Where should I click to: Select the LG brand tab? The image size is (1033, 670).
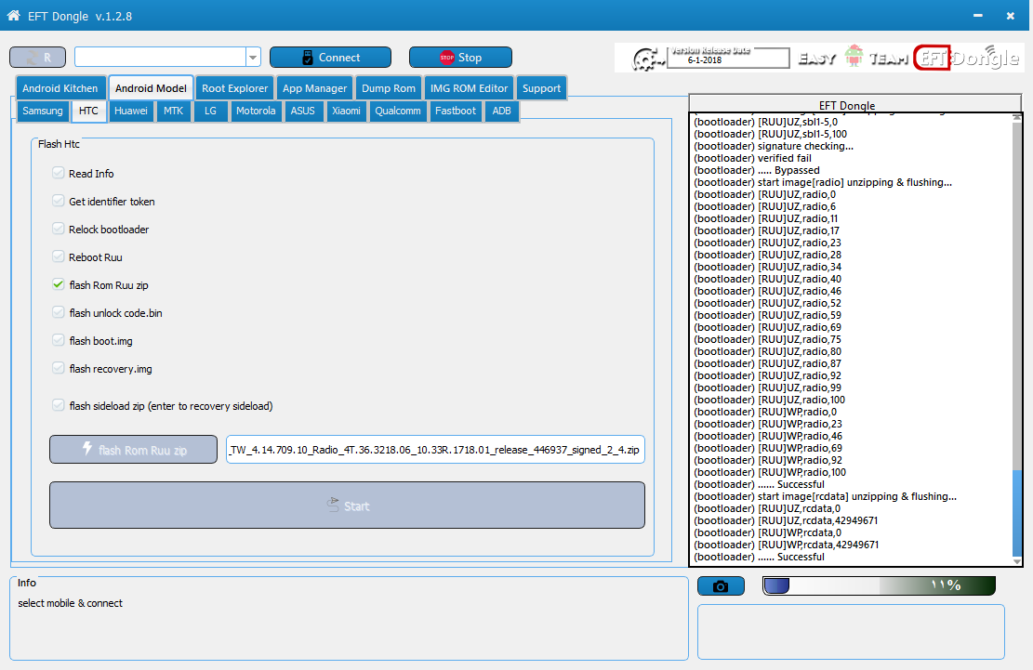(210, 111)
